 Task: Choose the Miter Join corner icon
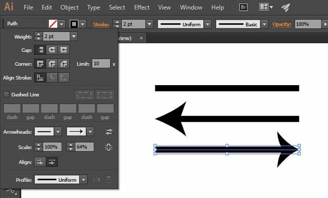pos(40,64)
